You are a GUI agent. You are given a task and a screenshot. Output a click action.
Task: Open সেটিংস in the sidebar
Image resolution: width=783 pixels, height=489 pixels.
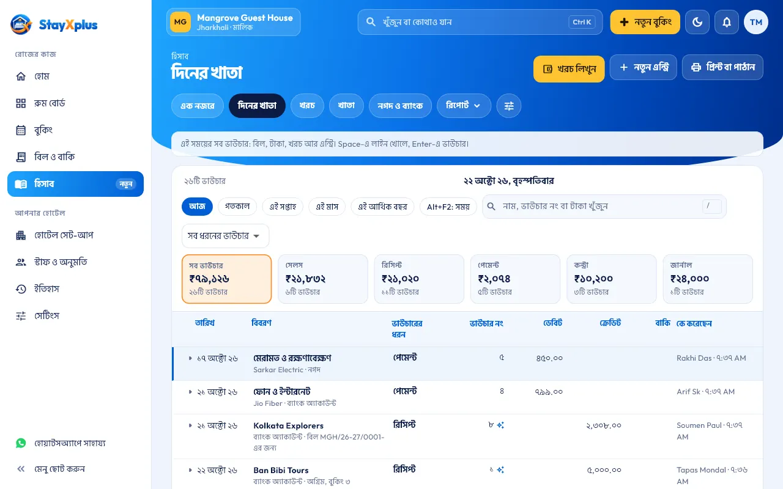tap(75, 316)
